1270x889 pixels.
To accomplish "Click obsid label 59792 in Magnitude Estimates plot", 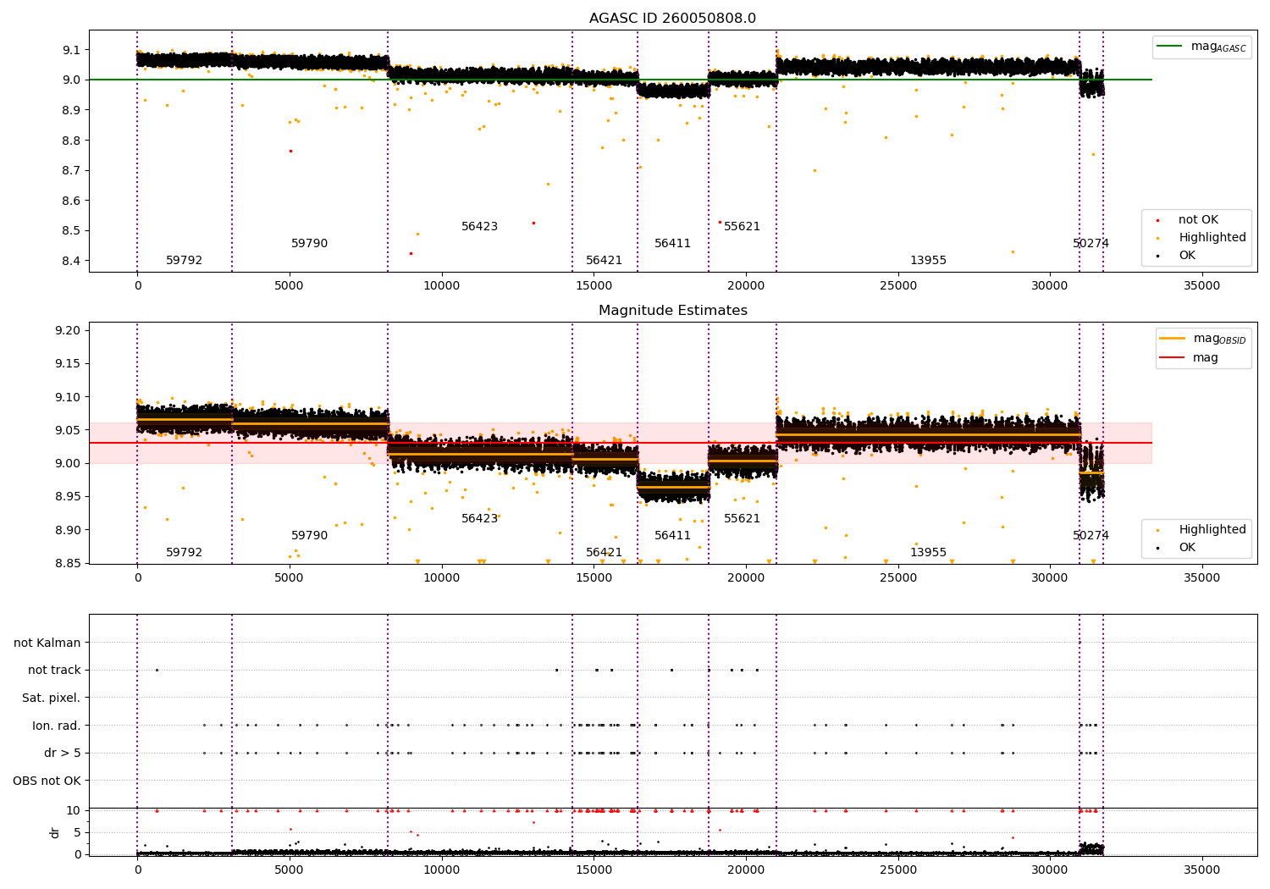I will (x=184, y=553).
